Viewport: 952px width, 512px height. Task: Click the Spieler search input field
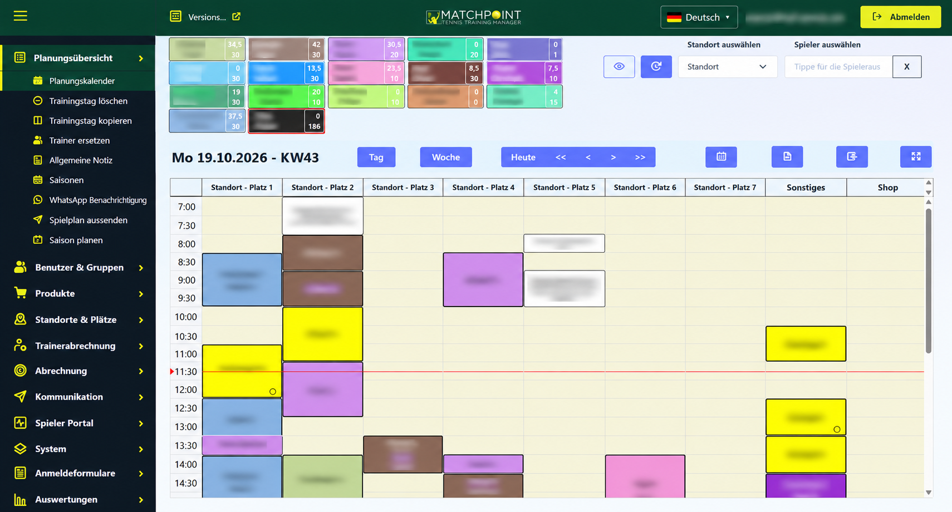click(x=838, y=67)
